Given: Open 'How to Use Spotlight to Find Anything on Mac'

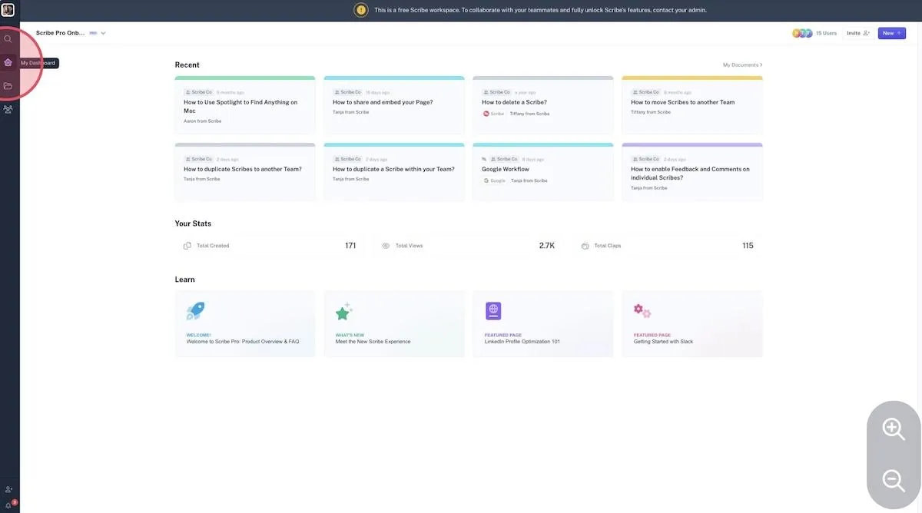Looking at the screenshot, I should [245, 105].
